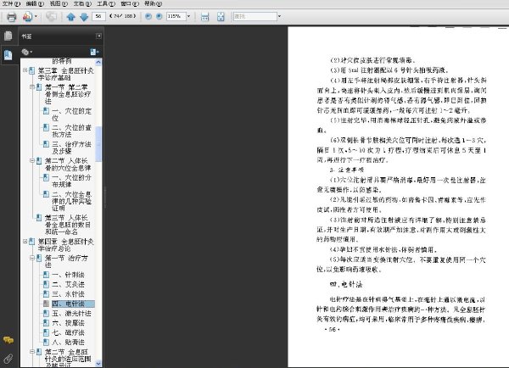Select bookmark 一、穴位的分布规律
The image size is (509, 368).
(72, 181)
